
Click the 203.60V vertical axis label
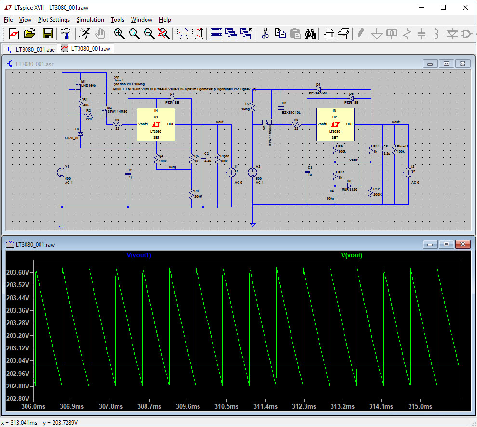point(18,272)
